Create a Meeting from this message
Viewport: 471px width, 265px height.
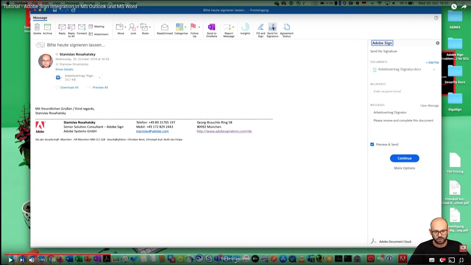pos(96,26)
